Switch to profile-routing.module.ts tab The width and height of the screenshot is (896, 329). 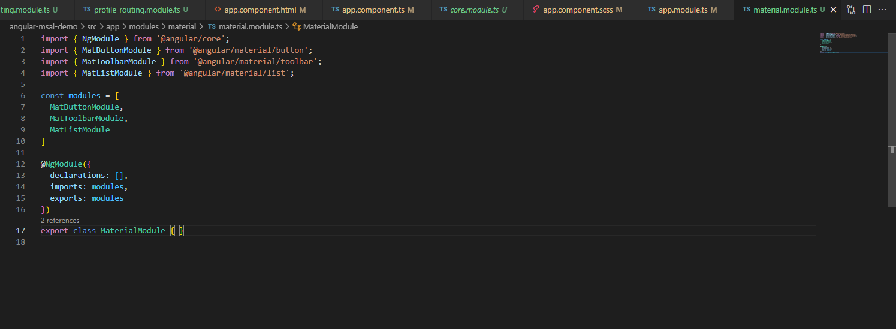(137, 10)
